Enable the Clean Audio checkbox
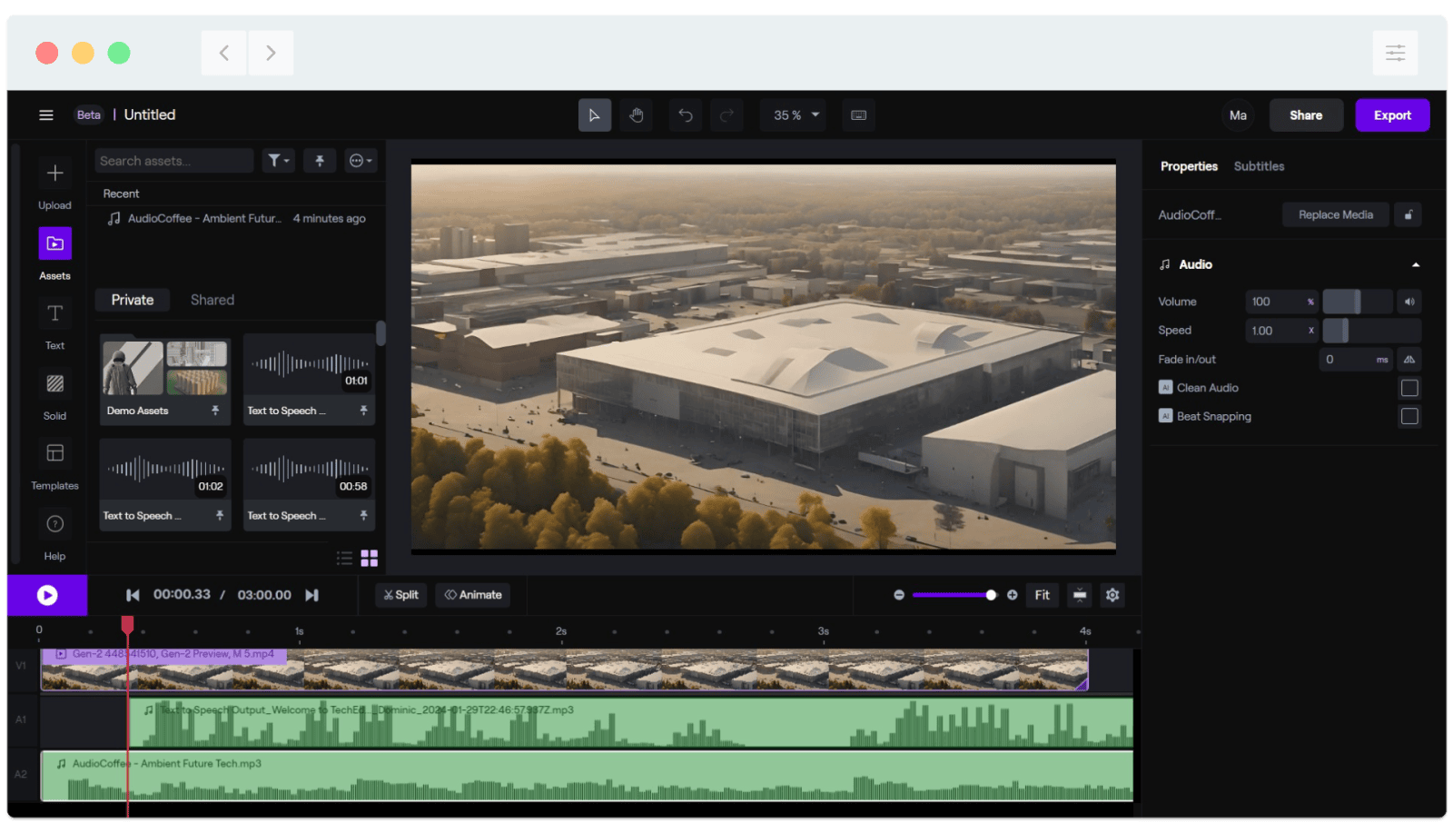 1409,388
